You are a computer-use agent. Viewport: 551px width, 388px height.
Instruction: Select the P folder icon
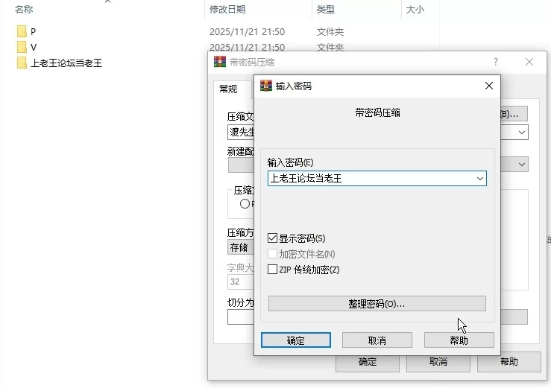22,31
